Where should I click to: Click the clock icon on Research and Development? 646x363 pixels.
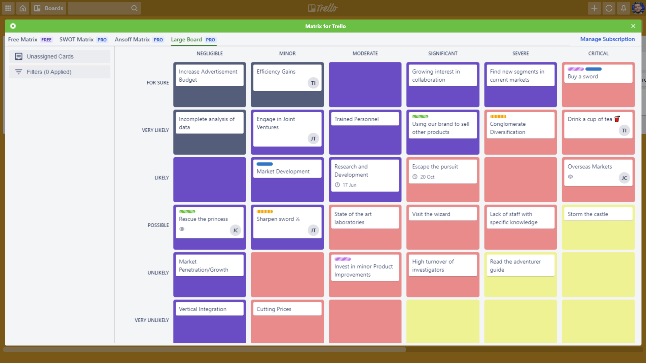pos(337,185)
